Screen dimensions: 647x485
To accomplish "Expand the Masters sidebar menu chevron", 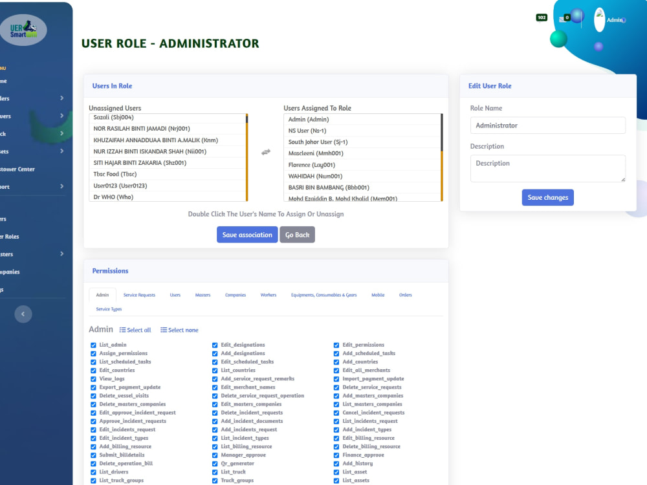I will tap(61, 253).
